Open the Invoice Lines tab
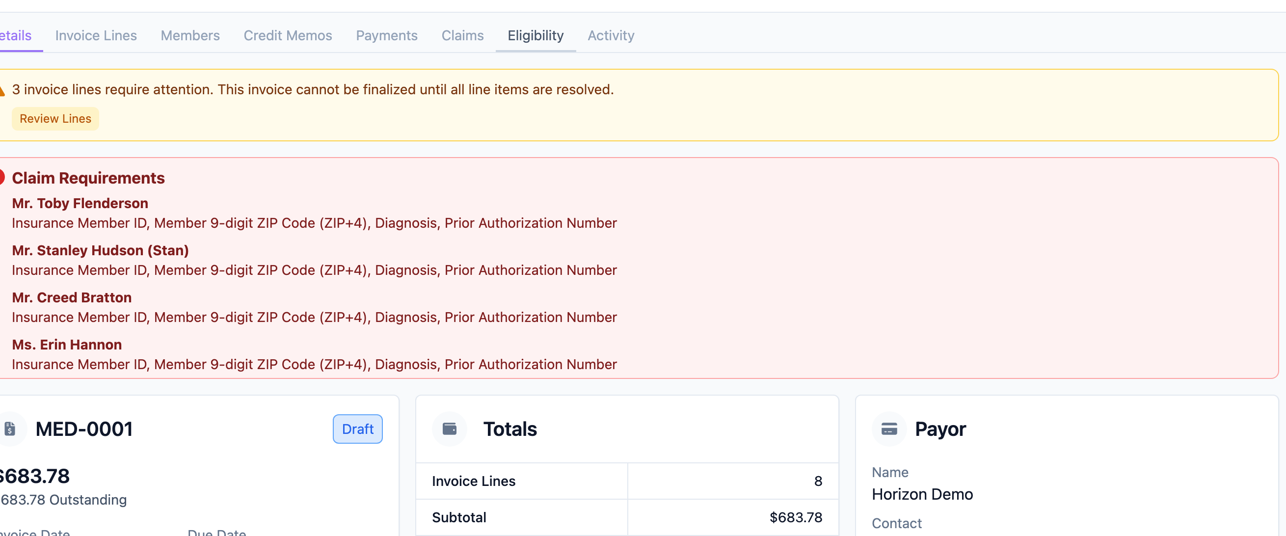The height and width of the screenshot is (536, 1286). [96, 35]
